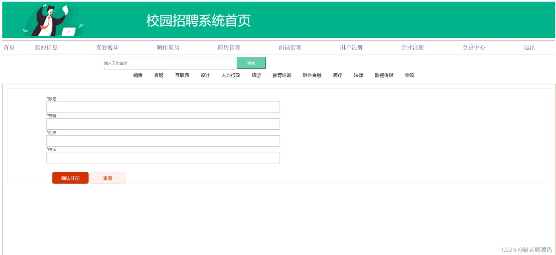Open the 面试管理 interview management page

click(x=290, y=47)
